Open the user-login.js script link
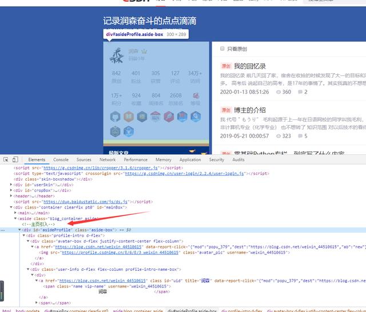This screenshot has height=312, width=366. pyautogui.click(x=184, y=173)
